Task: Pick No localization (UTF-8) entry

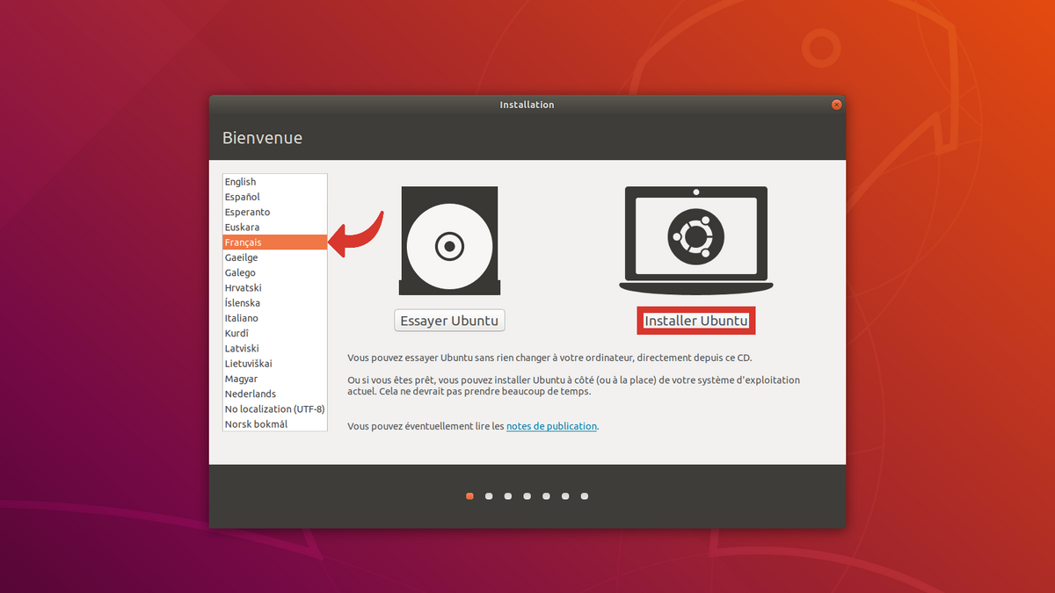Action: 274,409
